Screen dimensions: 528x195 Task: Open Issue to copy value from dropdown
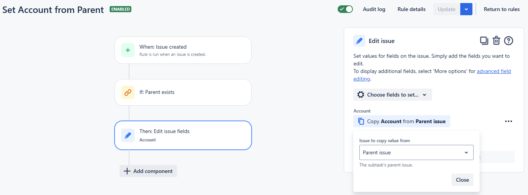416,152
